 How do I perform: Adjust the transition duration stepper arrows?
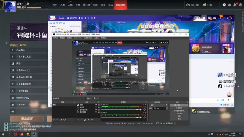167,108
